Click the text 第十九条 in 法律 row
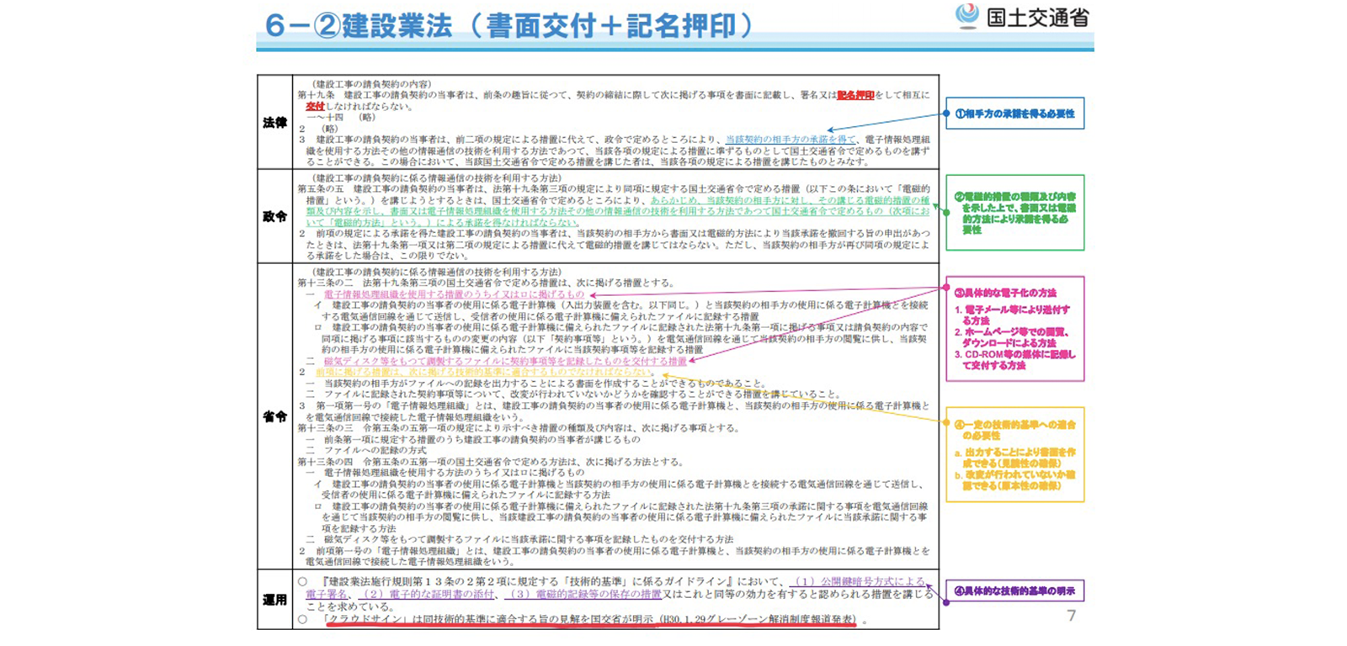This screenshot has width=1347, height=646. click(313, 95)
